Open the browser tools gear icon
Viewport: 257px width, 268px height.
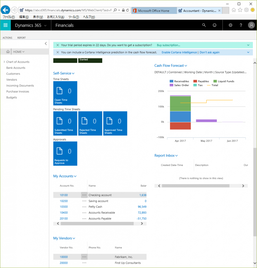[247, 10]
